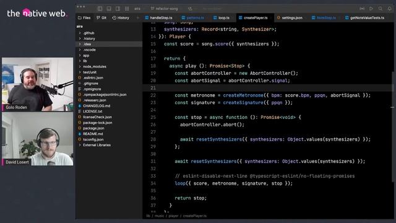
Task: Switch to the History panel tab
Action: 121,18
